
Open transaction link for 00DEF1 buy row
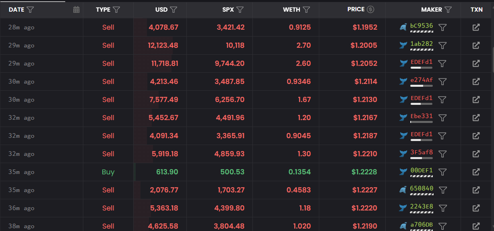pyautogui.click(x=476, y=172)
